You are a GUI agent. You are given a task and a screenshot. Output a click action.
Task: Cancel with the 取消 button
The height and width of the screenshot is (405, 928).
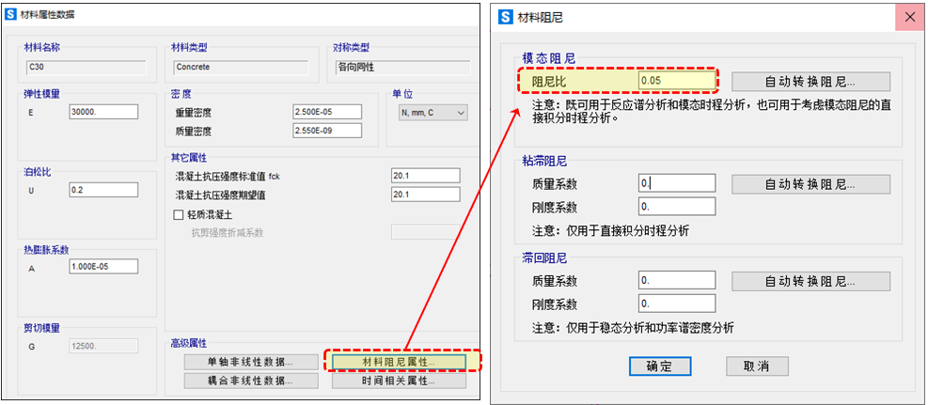(756, 366)
